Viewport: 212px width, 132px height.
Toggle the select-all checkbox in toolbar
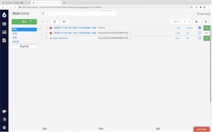coord(43,21)
